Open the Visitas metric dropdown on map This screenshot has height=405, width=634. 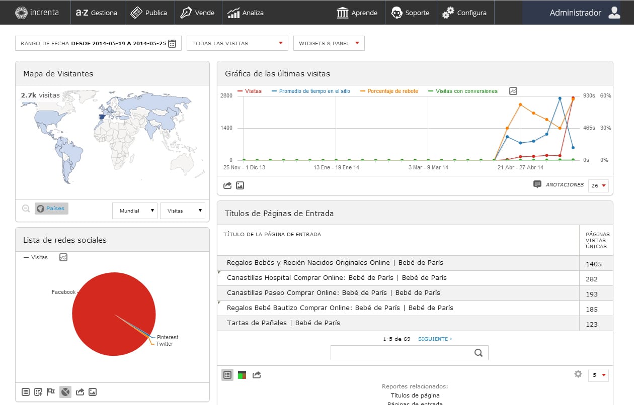(183, 211)
